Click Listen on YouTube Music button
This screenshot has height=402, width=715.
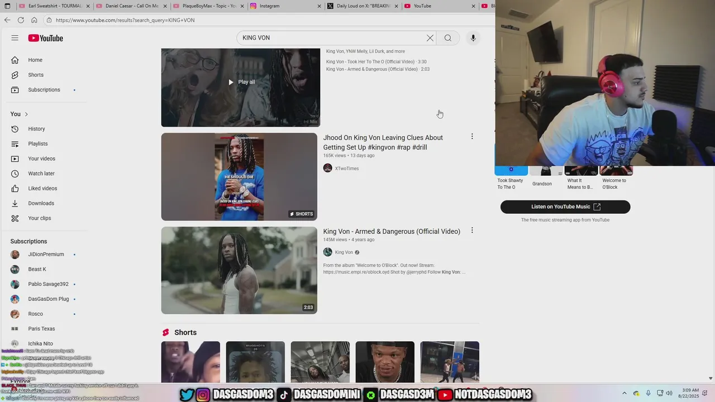tap(565, 207)
